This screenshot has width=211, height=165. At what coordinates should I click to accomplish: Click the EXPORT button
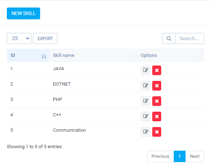pyautogui.click(x=45, y=38)
